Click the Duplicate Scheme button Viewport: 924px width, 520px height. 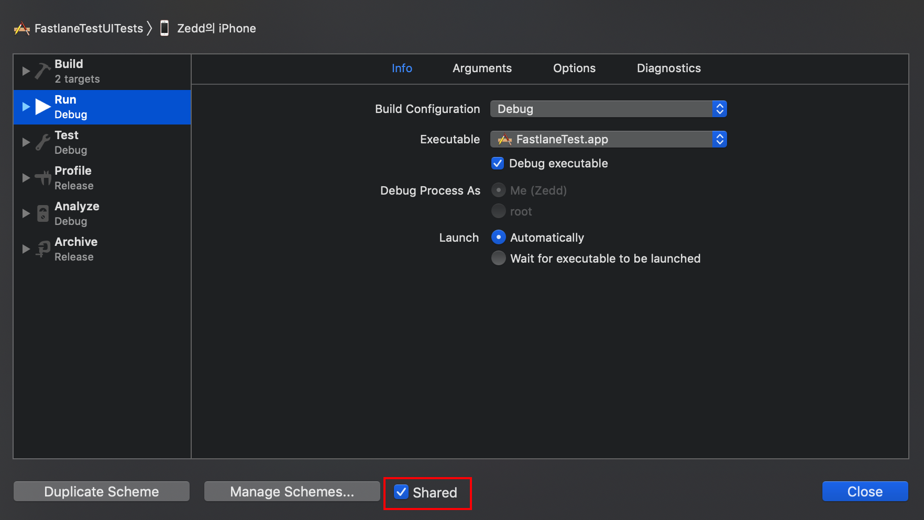coord(102,491)
